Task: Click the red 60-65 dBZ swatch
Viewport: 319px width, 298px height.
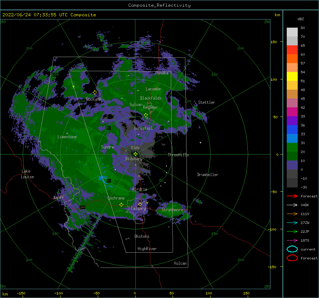Action: (x=292, y=50)
